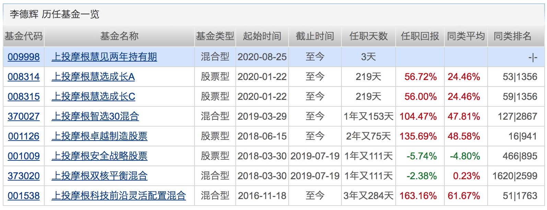The image size is (547, 210).
Task: Open fund code link 001009
Action: 24,156
